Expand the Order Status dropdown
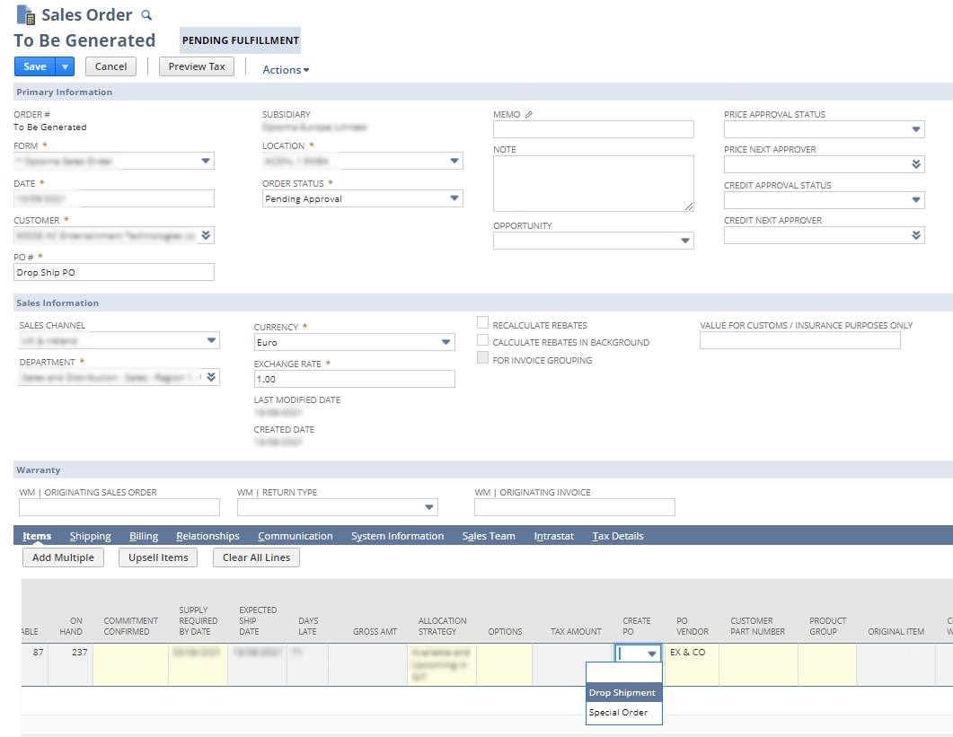953x737 pixels. tap(454, 198)
